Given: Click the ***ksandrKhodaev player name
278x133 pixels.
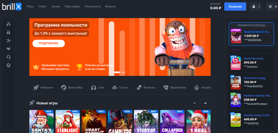Looking at the screenshot, I should [256, 104].
